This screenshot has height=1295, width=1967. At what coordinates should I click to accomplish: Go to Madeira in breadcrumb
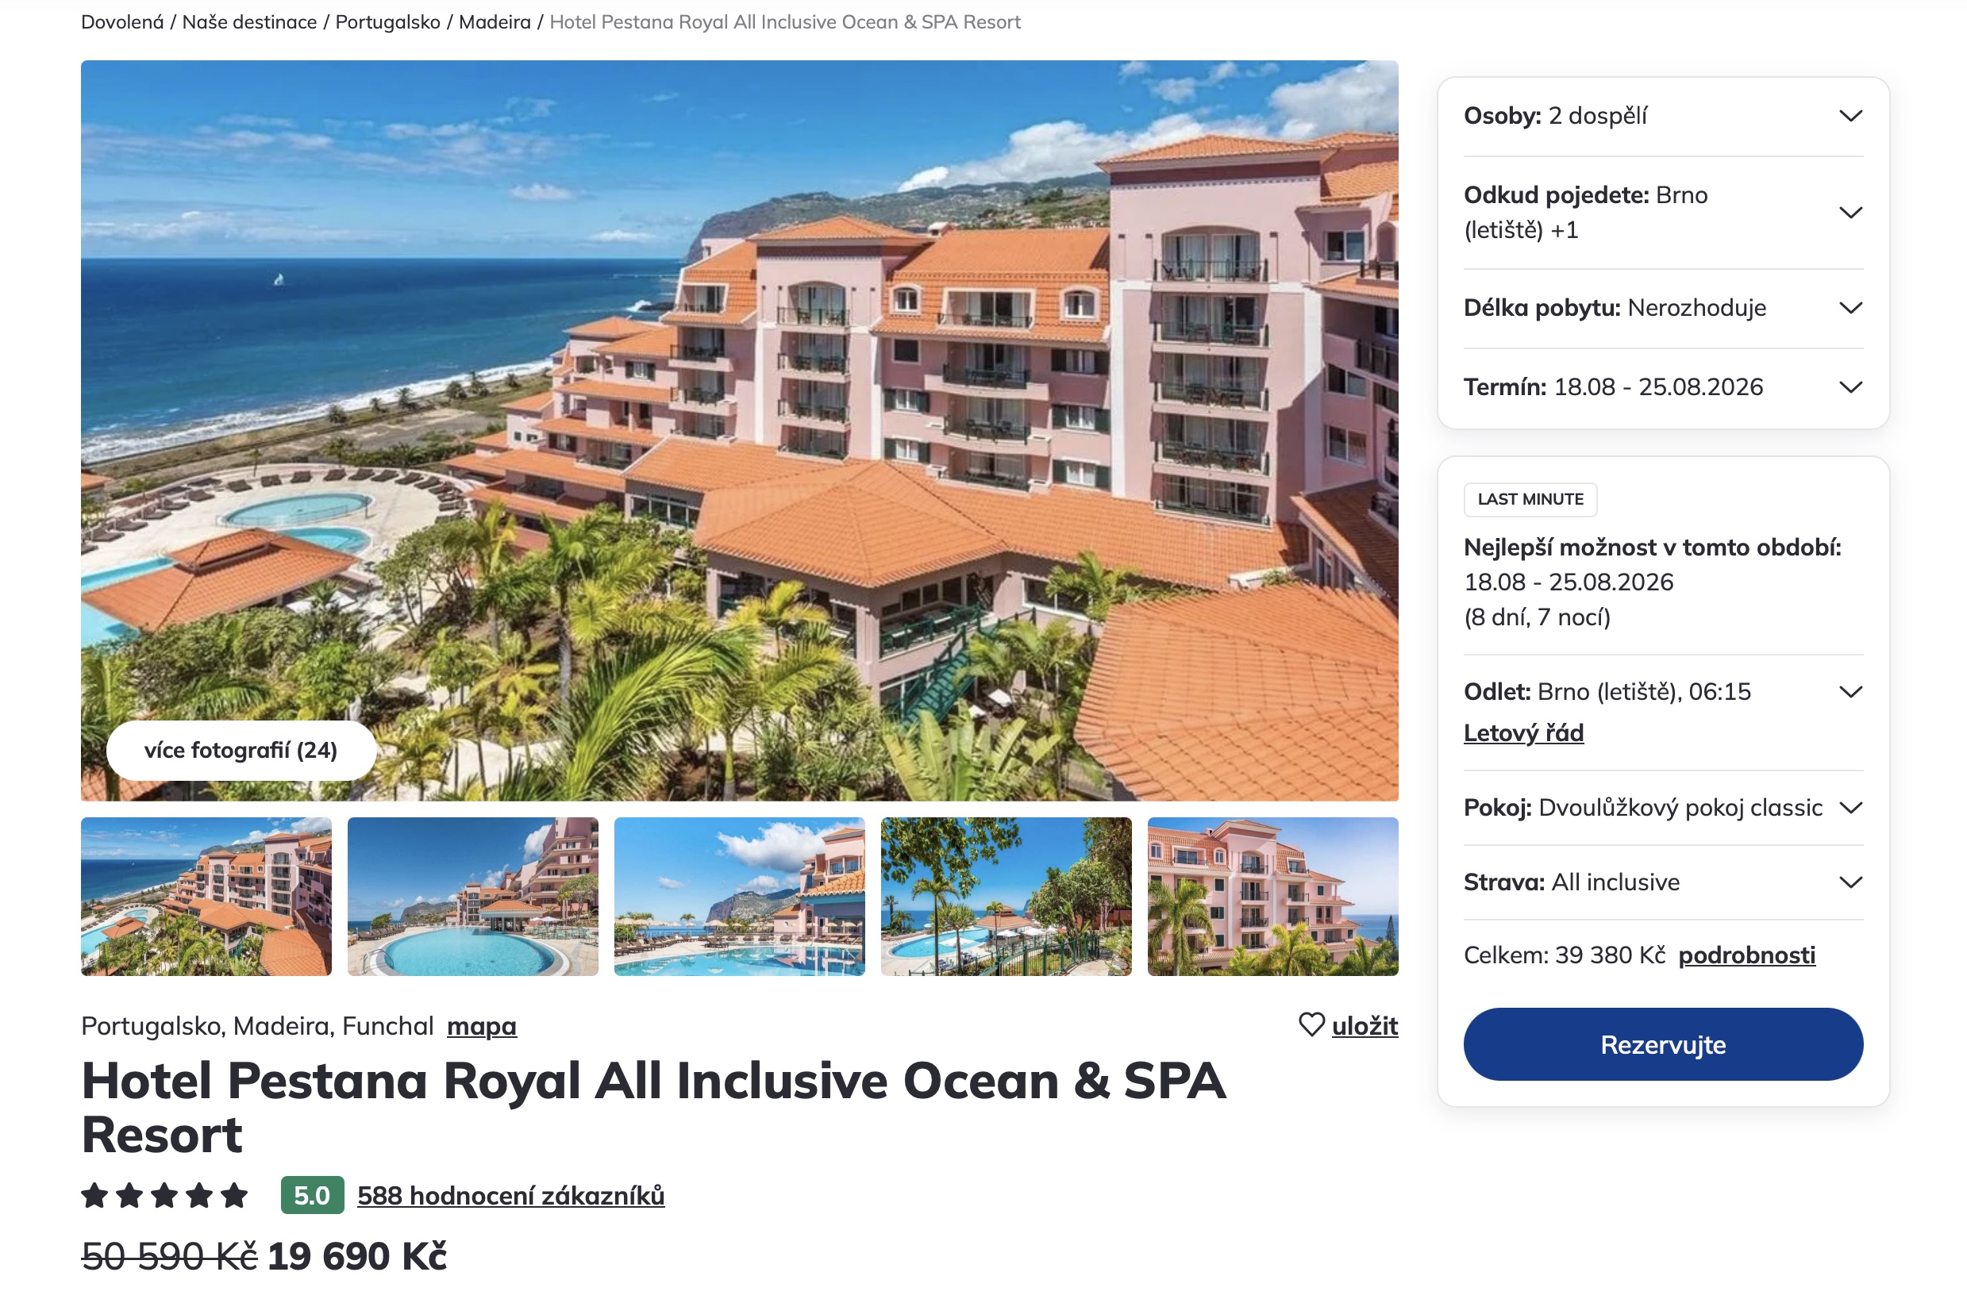tap(495, 22)
